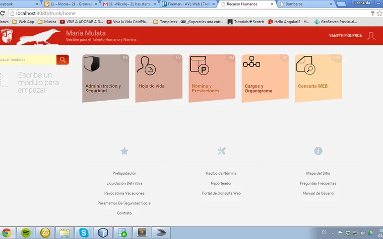Open the Administración y Seguridad module

click(105, 78)
